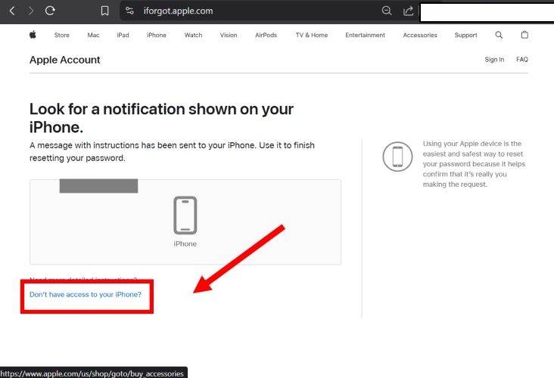The height and width of the screenshot is (378, 554).
Task: Open the FAQ link
Action: [522, 60]
